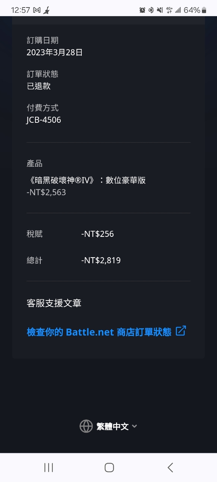This screenshot has height=482, width=217.
Task: Tap the product name 暗黑破壞神 IV 數位豪華版
Action: (86, 180)
